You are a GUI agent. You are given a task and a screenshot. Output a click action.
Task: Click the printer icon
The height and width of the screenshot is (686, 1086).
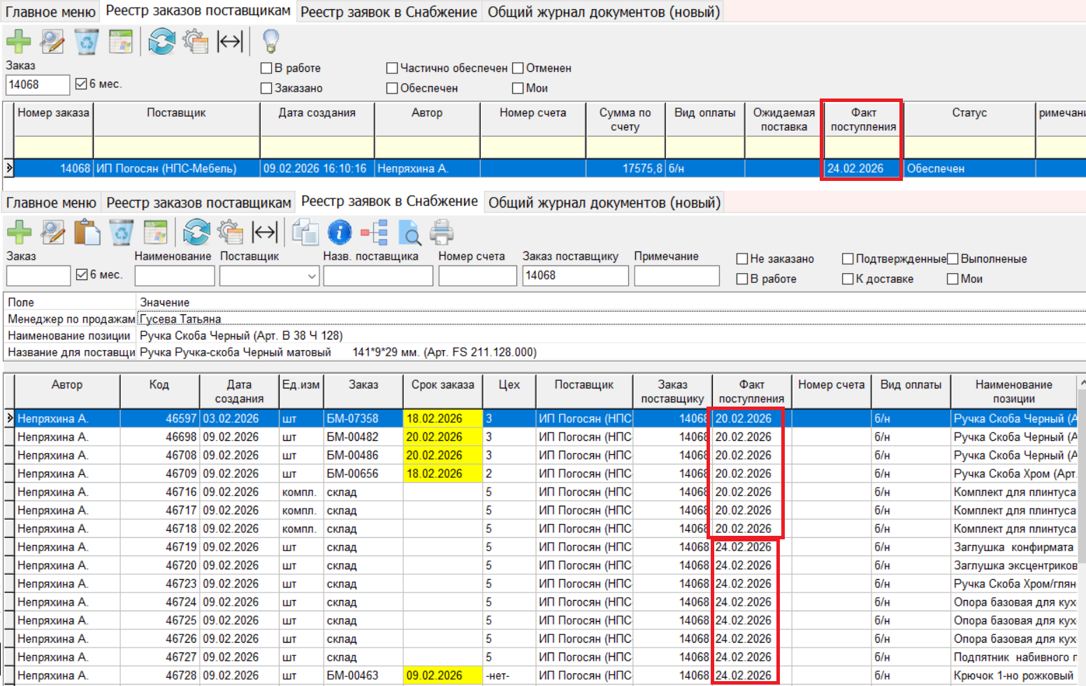(442, 232)
